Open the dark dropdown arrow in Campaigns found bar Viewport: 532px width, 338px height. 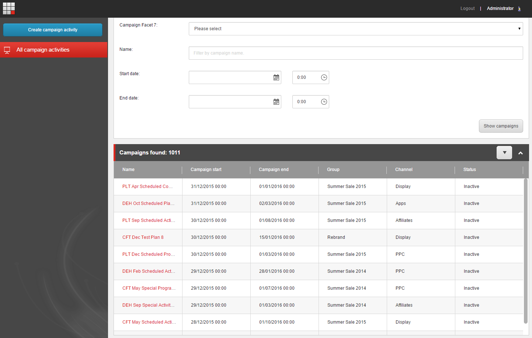504,152
